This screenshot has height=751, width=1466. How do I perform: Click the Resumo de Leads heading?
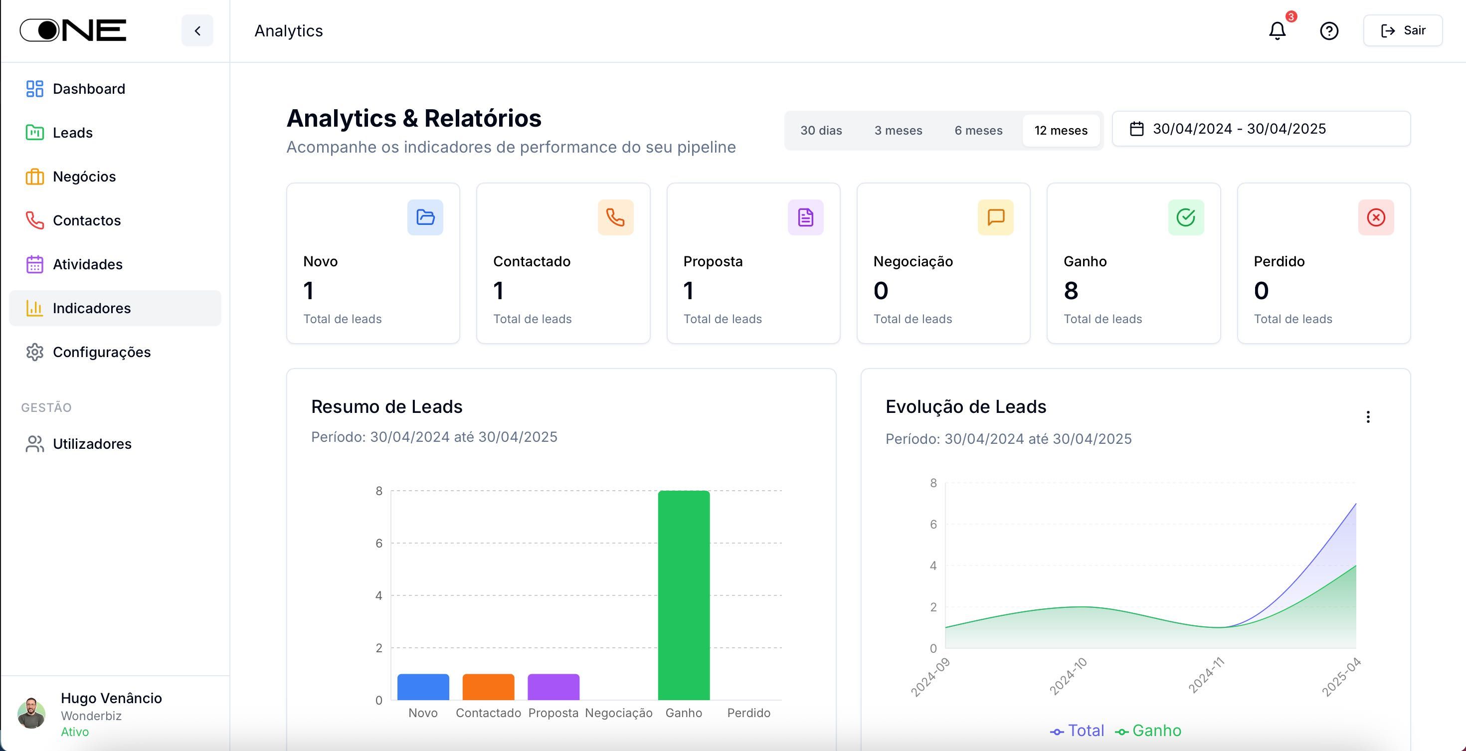pyautogui.click(x=386, y=407)
